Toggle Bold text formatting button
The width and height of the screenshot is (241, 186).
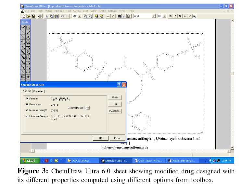[171, 16]
